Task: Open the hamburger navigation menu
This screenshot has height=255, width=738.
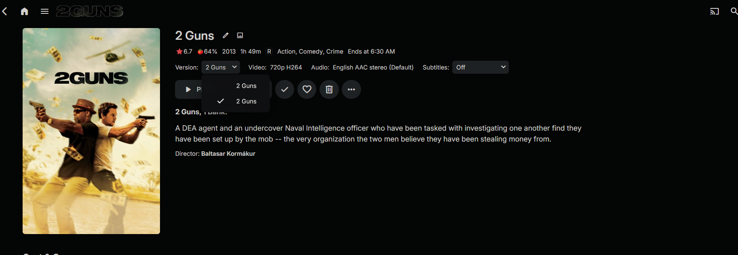Action: [44, 11]
